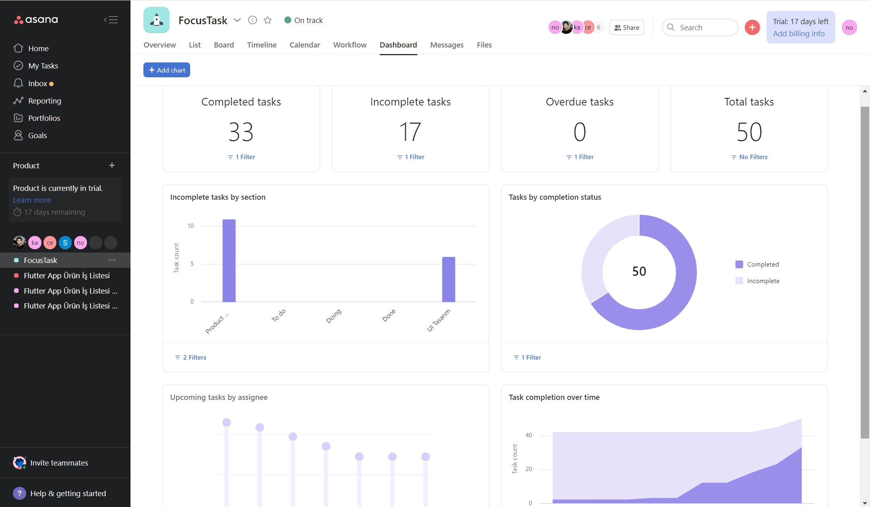Open the Home section in the sidebar

38,48
